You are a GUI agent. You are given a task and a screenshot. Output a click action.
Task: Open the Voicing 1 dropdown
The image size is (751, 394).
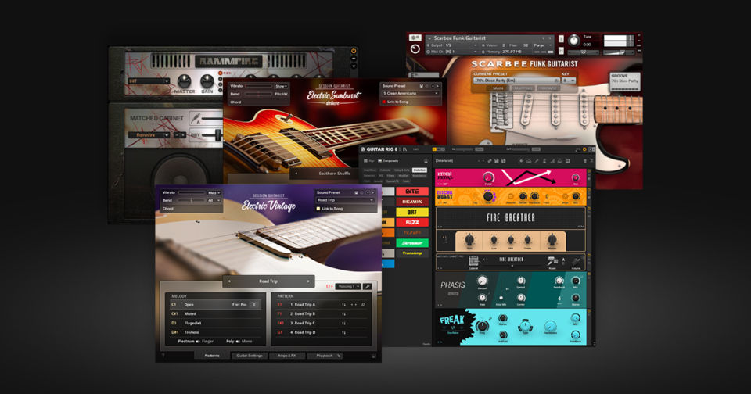[x=348, y=287]
